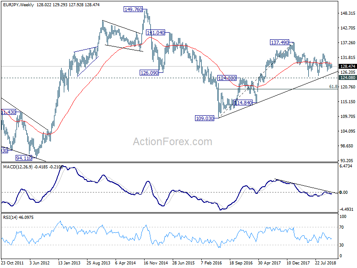Viewport: 357px width, 268px height.
Task: Click the 13 Jan 2013 date label
Action: coord(69,263)
